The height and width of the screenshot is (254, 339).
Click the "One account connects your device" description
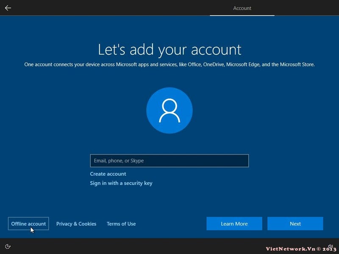169,65
